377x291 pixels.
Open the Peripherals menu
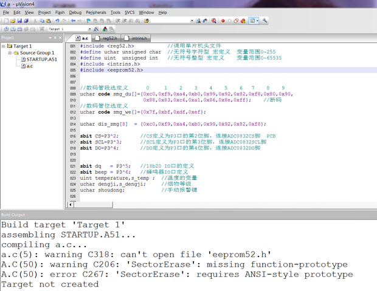click(96, 12)
